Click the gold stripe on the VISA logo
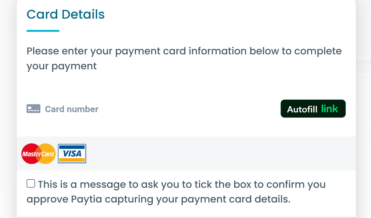371x218 pixels. click(x=72, y=160)
